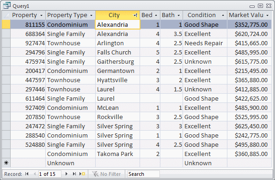The image size is (275, 180).
Task: Click the Rockville city cell
Action: (117, 117)
